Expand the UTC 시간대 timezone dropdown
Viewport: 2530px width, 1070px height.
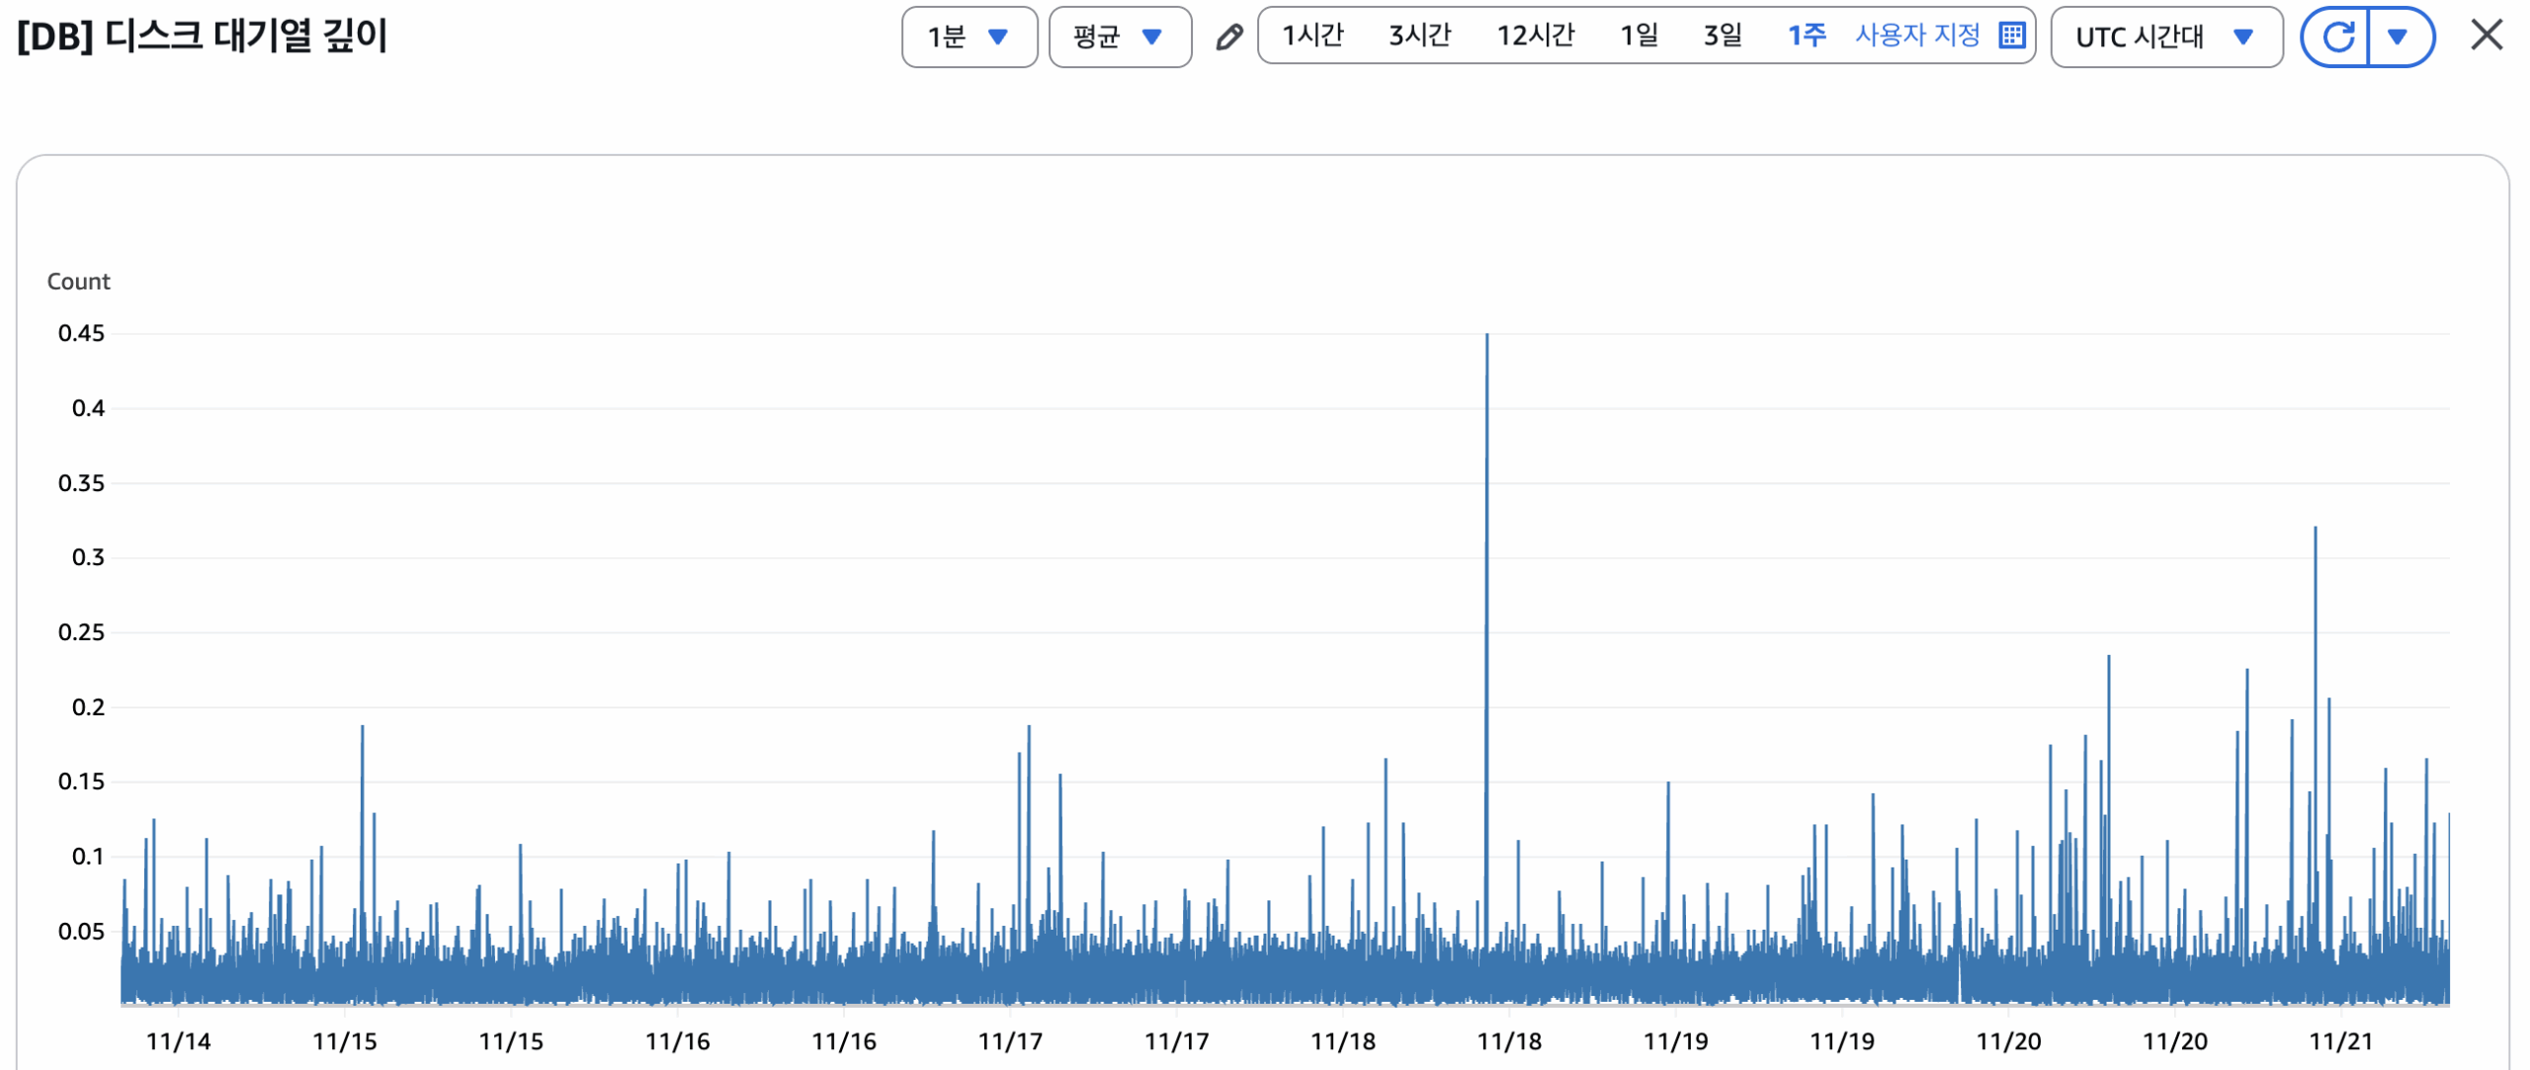point(2164,38)
